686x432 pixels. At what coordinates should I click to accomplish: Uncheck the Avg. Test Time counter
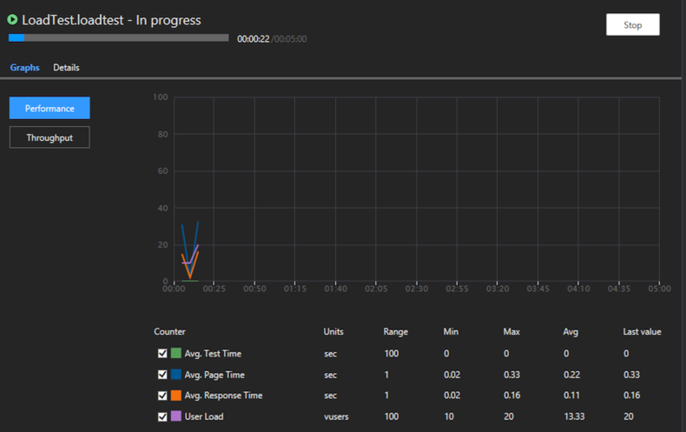tap(162, 354)
